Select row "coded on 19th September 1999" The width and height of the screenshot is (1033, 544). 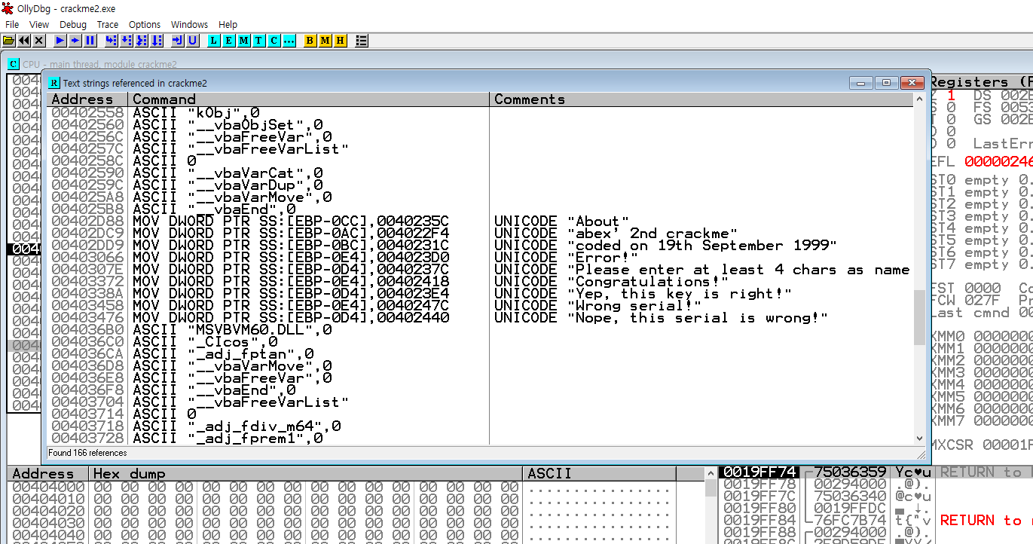480,246
